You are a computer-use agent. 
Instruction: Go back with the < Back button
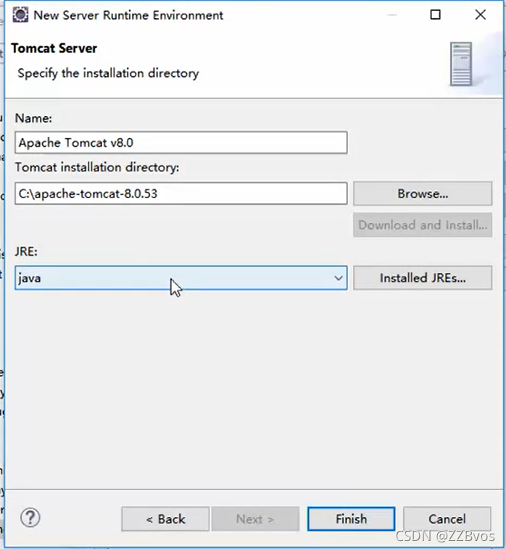click(x=165, y=519)
